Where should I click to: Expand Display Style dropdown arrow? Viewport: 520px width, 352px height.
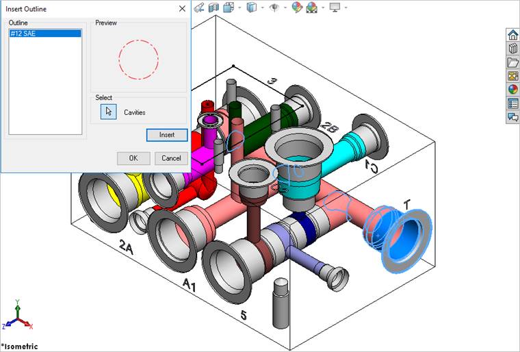(x=262, y=8)
